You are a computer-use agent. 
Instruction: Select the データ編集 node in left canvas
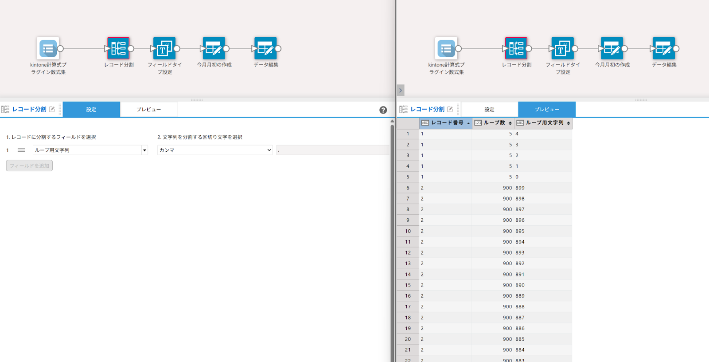pyautogui.click(x=265, y=48)
